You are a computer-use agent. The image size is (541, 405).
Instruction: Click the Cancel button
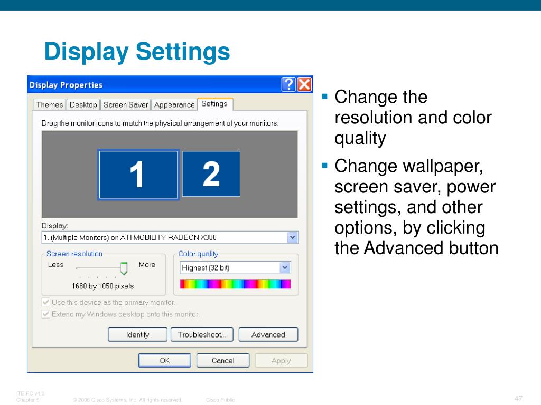point(223,361)
